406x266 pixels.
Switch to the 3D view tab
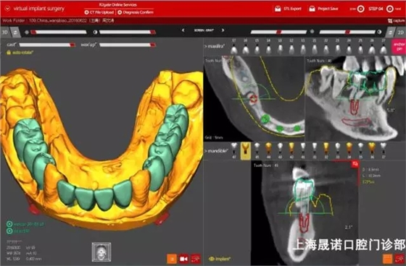(5, 33)
